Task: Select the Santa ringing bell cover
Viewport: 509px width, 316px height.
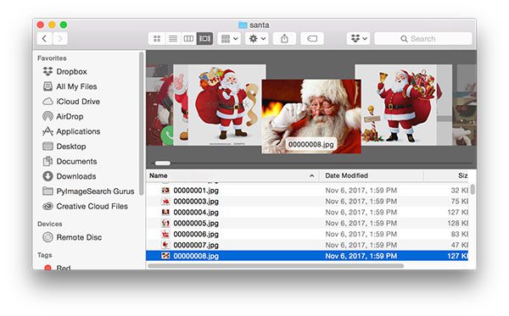Action: pos(400,105)
